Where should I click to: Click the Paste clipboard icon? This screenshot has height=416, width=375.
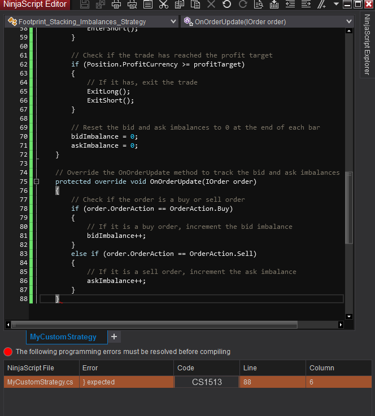195,5
